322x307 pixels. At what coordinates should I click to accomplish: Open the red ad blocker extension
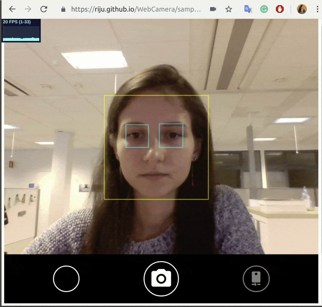280,9
